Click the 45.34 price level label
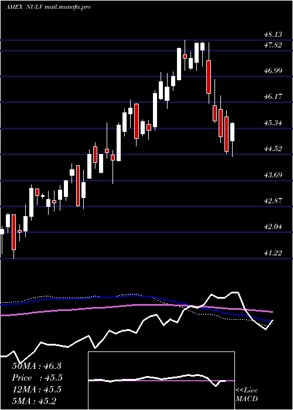Screen dimensions: 293x410 coord(273,123)
